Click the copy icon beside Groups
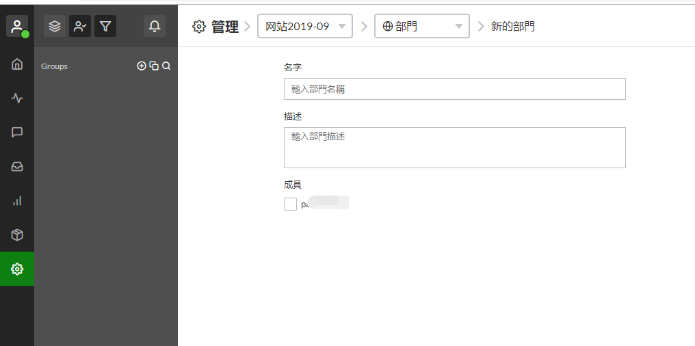This screenshot has width=695, height=346. (x=154, y=66)
